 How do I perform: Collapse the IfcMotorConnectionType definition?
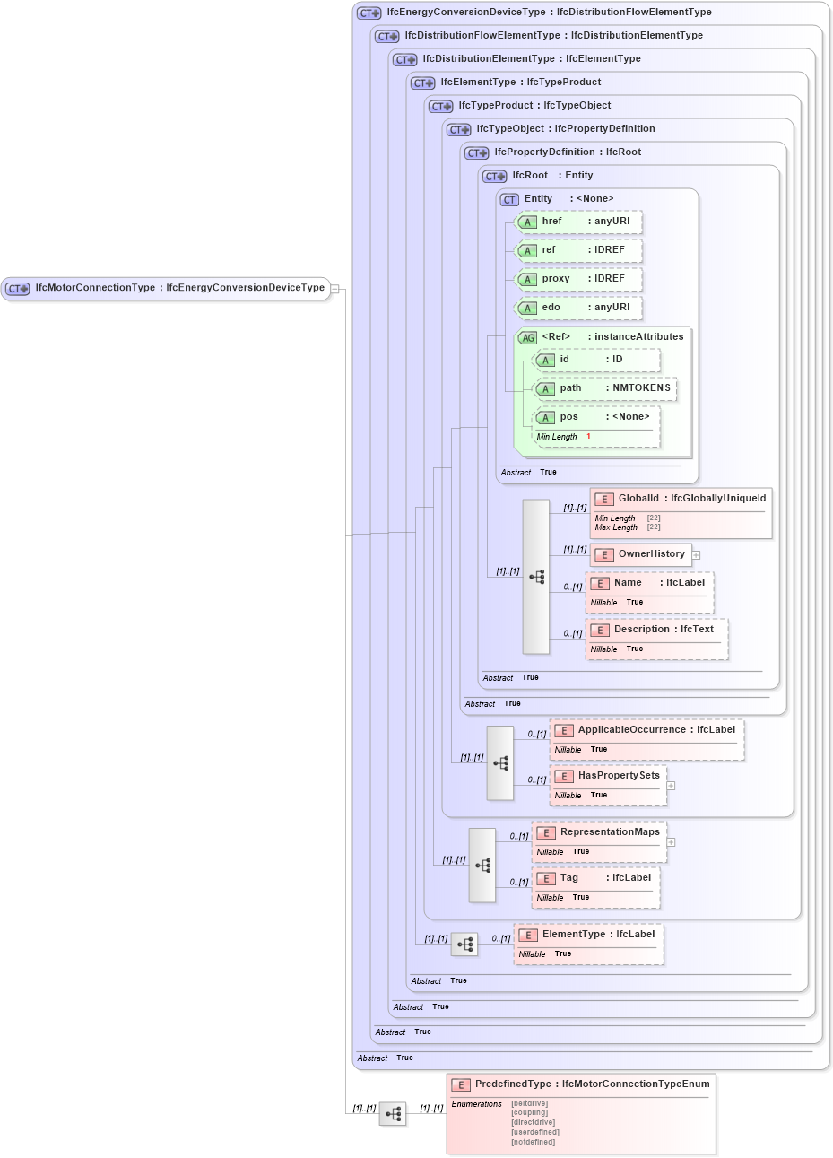pyautogui.click(x=335, y=288)
